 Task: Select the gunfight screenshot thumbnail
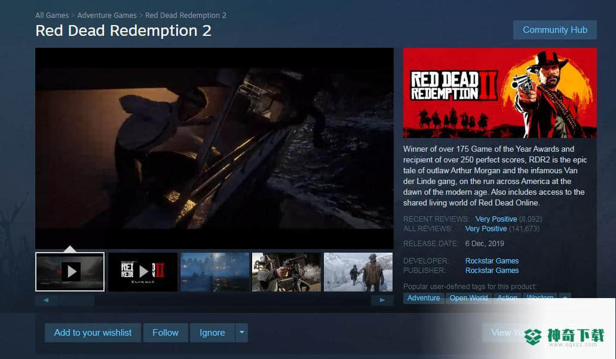pyautogui.click(x=286, y=272)
